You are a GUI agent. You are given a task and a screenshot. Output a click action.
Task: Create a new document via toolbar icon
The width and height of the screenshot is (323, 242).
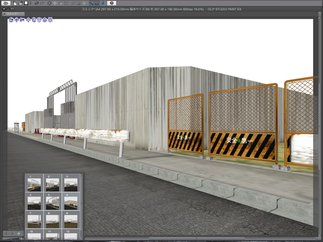[x=15, y=4]
